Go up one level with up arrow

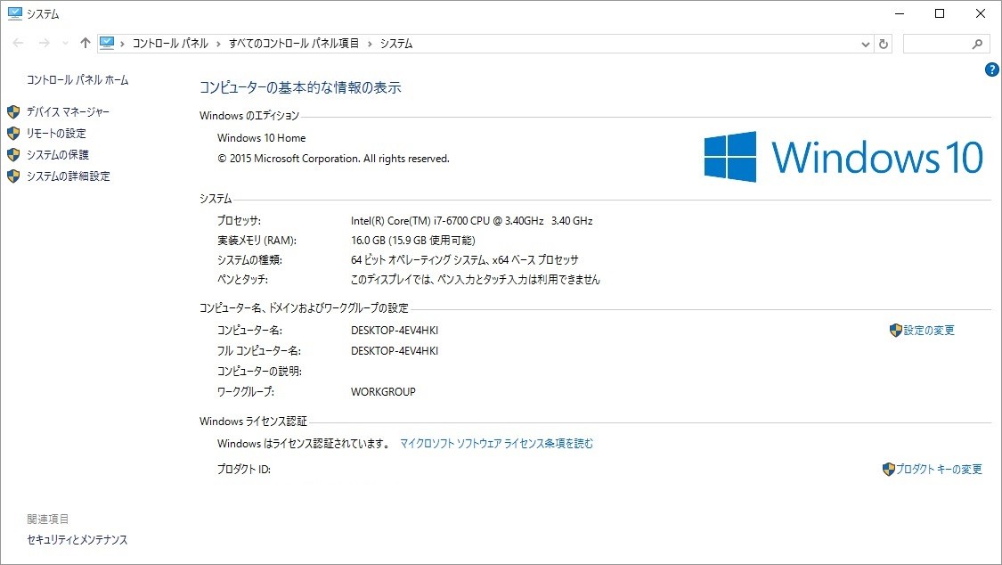coord(85,43)
